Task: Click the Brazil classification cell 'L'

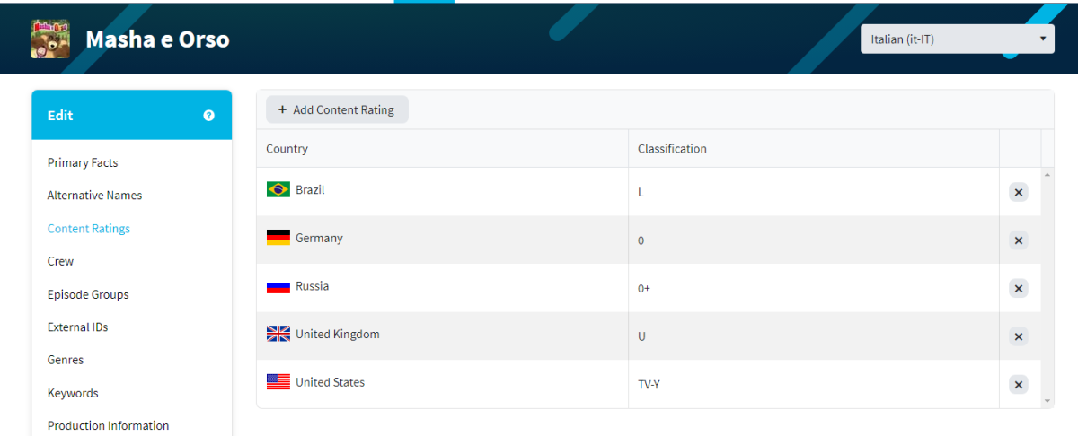Action: (813, 192)
